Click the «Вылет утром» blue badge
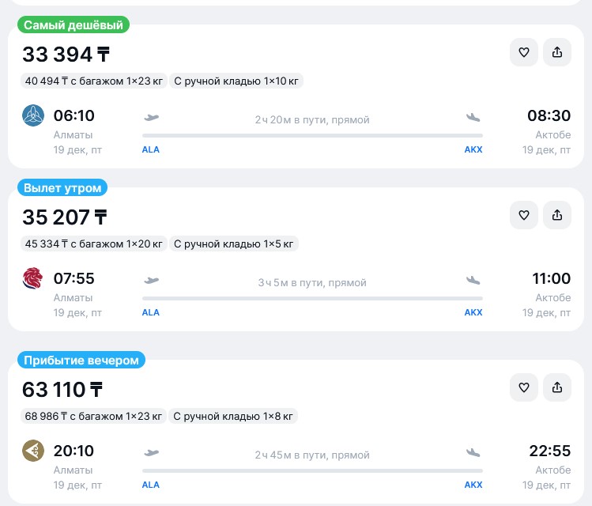 click(x=62, y=188)
